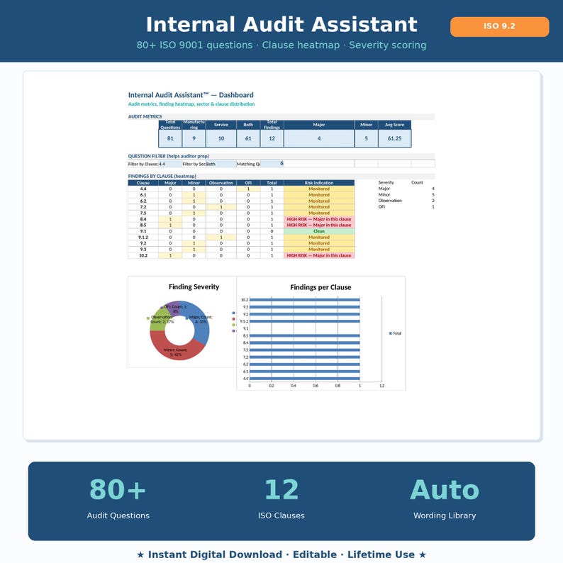Select the Observation row in the Severity table
The width and height of the screenshot is (563, 563).
click(406, 201)
